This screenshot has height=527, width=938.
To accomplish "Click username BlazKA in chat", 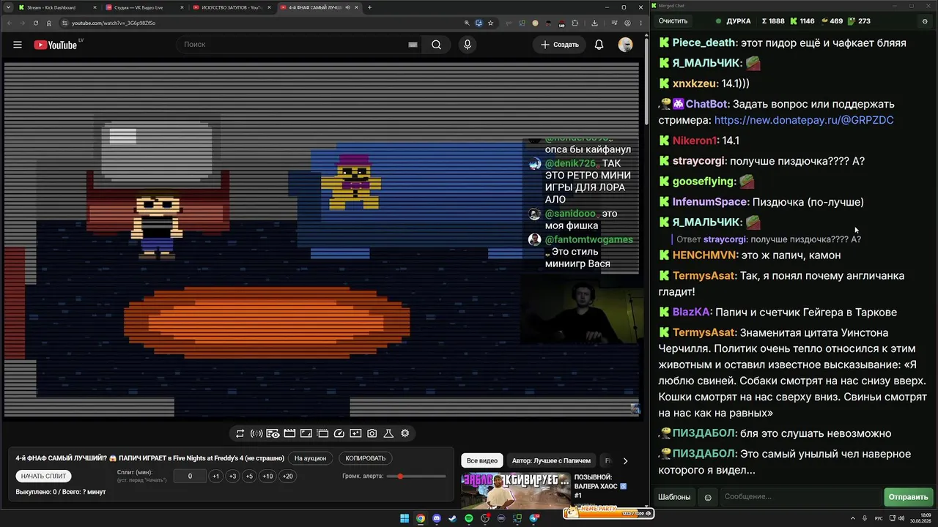I will pyautogui.click(x=692, y=312).
